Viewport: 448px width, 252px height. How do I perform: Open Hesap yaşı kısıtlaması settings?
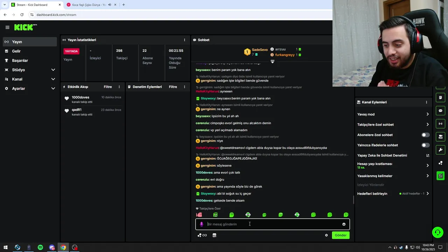point(393,165)
